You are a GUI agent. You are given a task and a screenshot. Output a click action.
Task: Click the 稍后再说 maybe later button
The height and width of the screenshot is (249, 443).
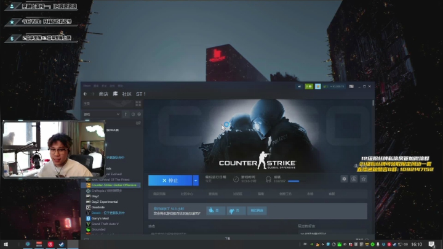pos(257,211)
